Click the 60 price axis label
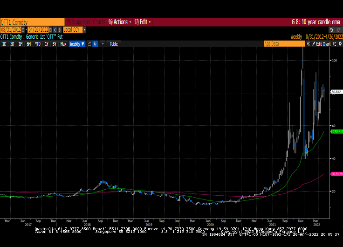The height and width of the screenshot is (247, 343). tap(334, 126)
